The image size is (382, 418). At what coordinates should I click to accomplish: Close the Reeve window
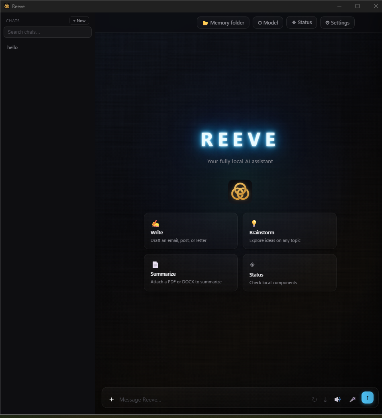click(x=376, y=6)
